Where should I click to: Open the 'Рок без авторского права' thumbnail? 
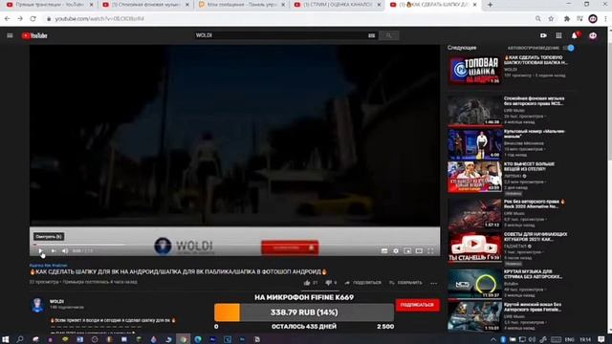tap(474, 214)
